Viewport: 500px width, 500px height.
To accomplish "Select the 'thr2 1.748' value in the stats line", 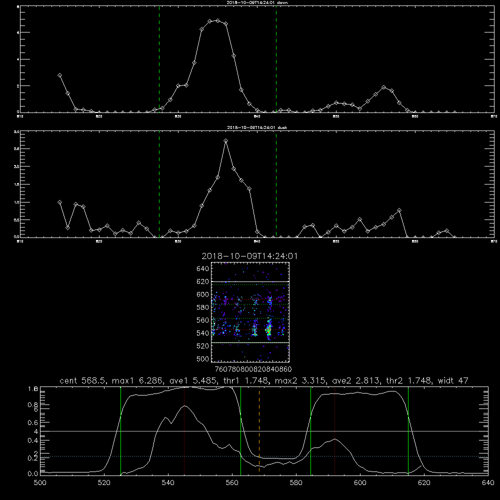I will (410, 380).
